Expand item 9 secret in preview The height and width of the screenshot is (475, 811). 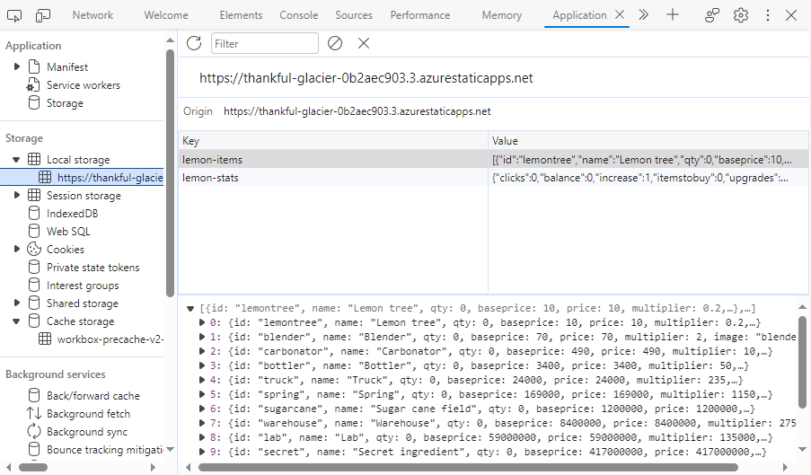click(x=202, y=452)
